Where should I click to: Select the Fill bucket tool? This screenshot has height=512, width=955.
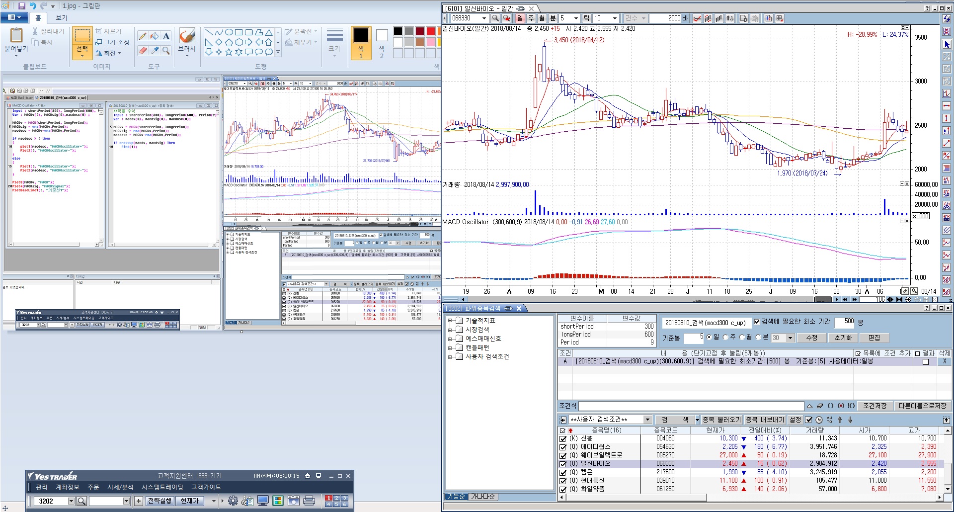coord(155,36)
